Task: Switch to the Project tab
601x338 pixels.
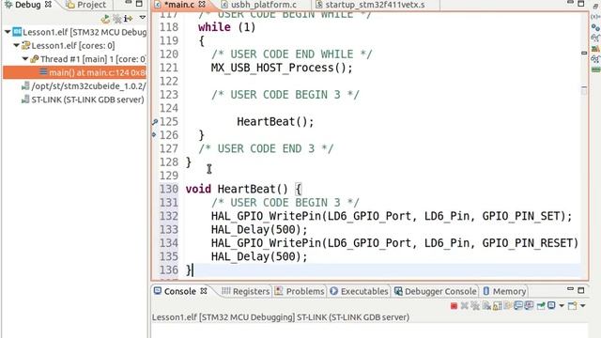Action: tap(86, 5)
